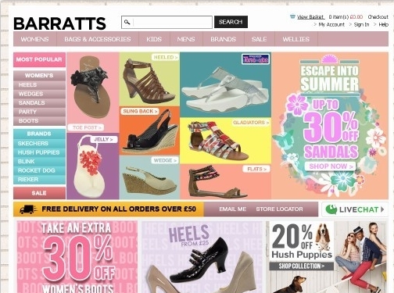The image size is (394, 293).
Task: Click the free delivery banner
Action: tap(109, 209)
